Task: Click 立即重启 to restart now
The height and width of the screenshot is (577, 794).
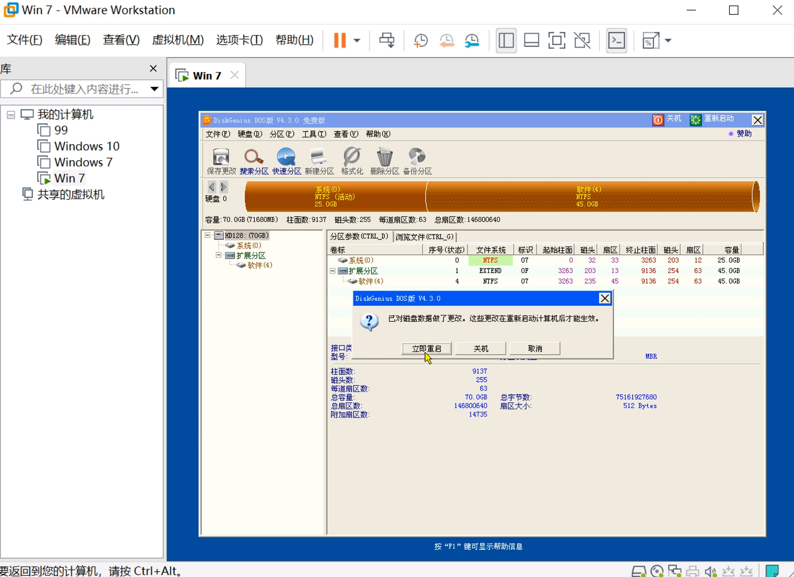Action: (x=427, y=349)
